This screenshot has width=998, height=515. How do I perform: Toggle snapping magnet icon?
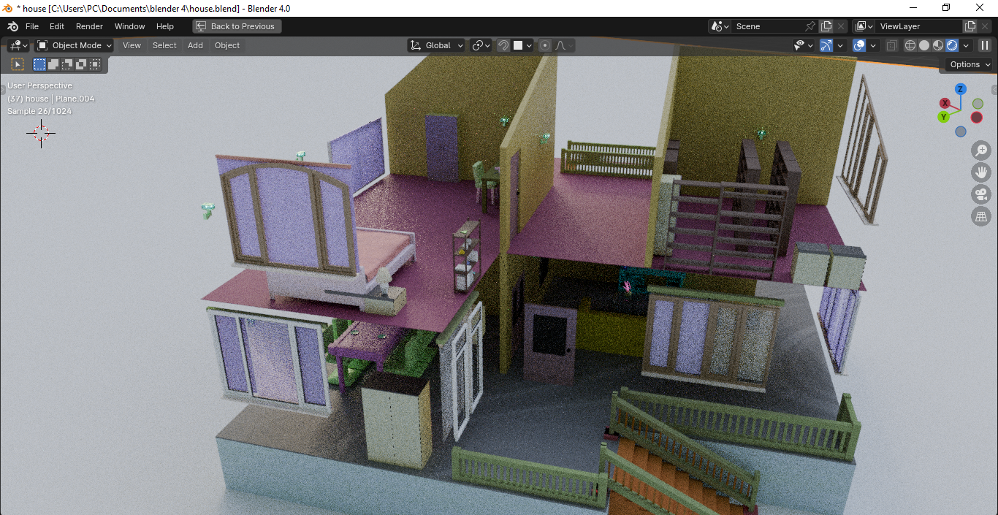[503, 45]
